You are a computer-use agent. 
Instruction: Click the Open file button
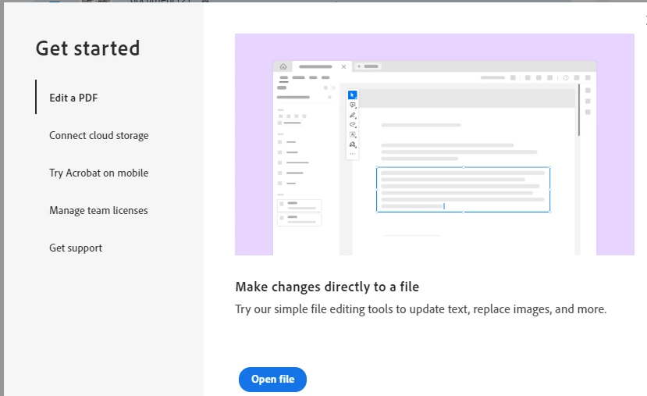272,380
